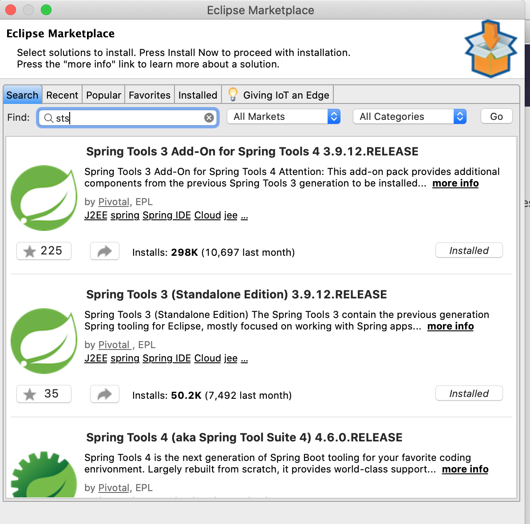
Task: Close the Eclipse Marketplace window with red button
Action: point(11,10)
